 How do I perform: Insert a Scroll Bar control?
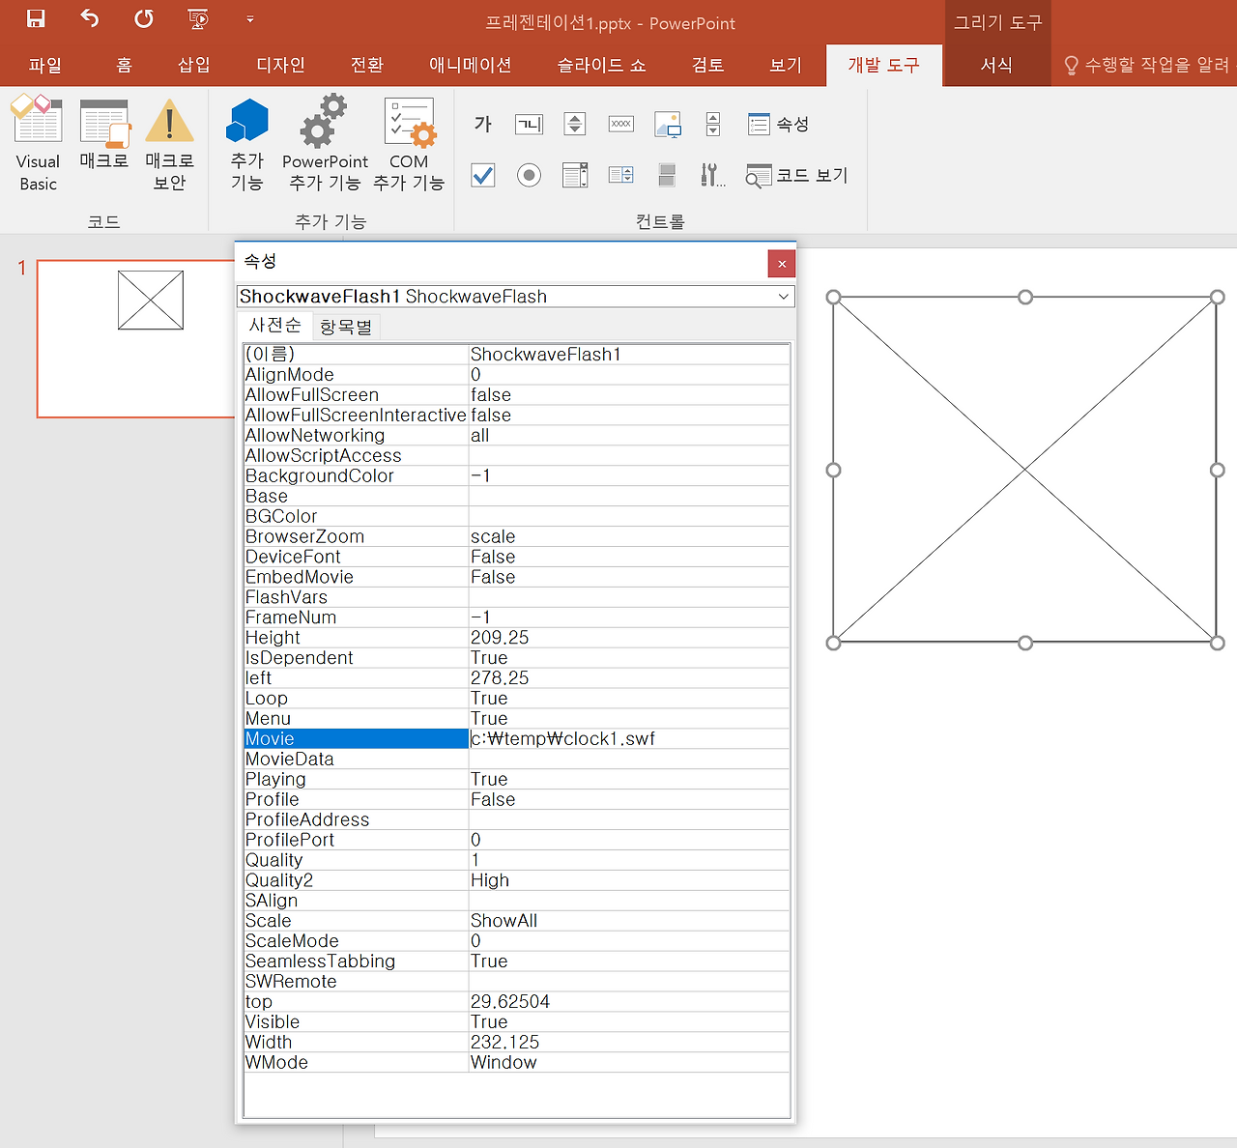(x=713, y=124)
